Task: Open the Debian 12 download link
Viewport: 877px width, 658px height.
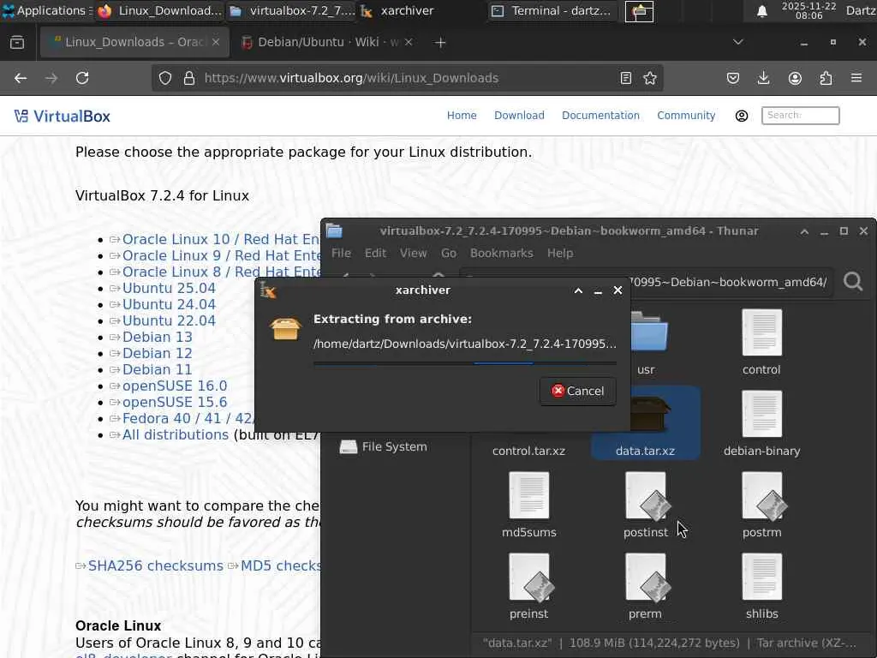Action: [x=158, y=353]
